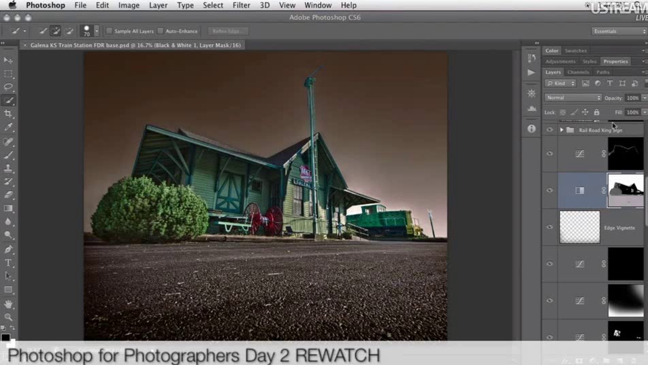
Task: Choose Add to Selection mode
Action: coord(55,31)
